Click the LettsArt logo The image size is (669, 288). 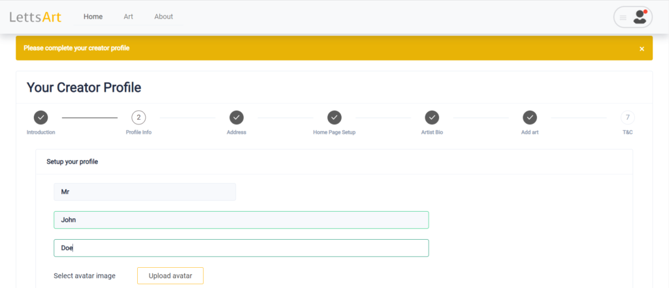(35, 17)
